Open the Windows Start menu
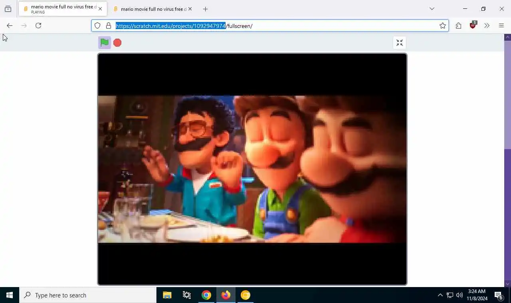511x303 pixels. (10, 295)
